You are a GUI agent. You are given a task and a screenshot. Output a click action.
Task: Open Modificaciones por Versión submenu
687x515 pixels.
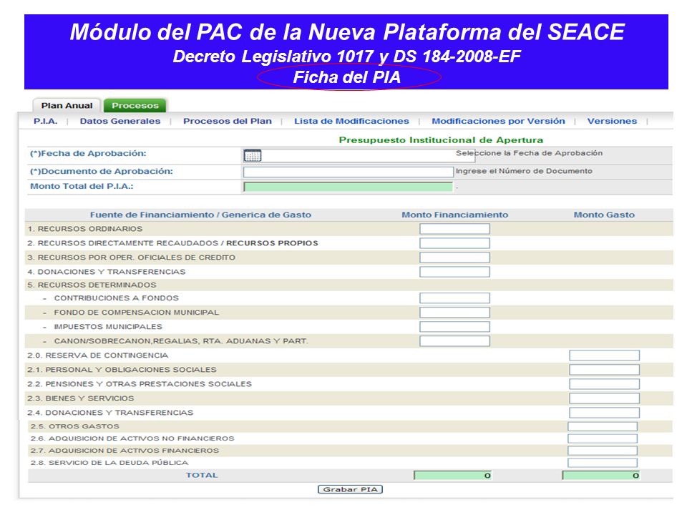click(x=498, y=122)
